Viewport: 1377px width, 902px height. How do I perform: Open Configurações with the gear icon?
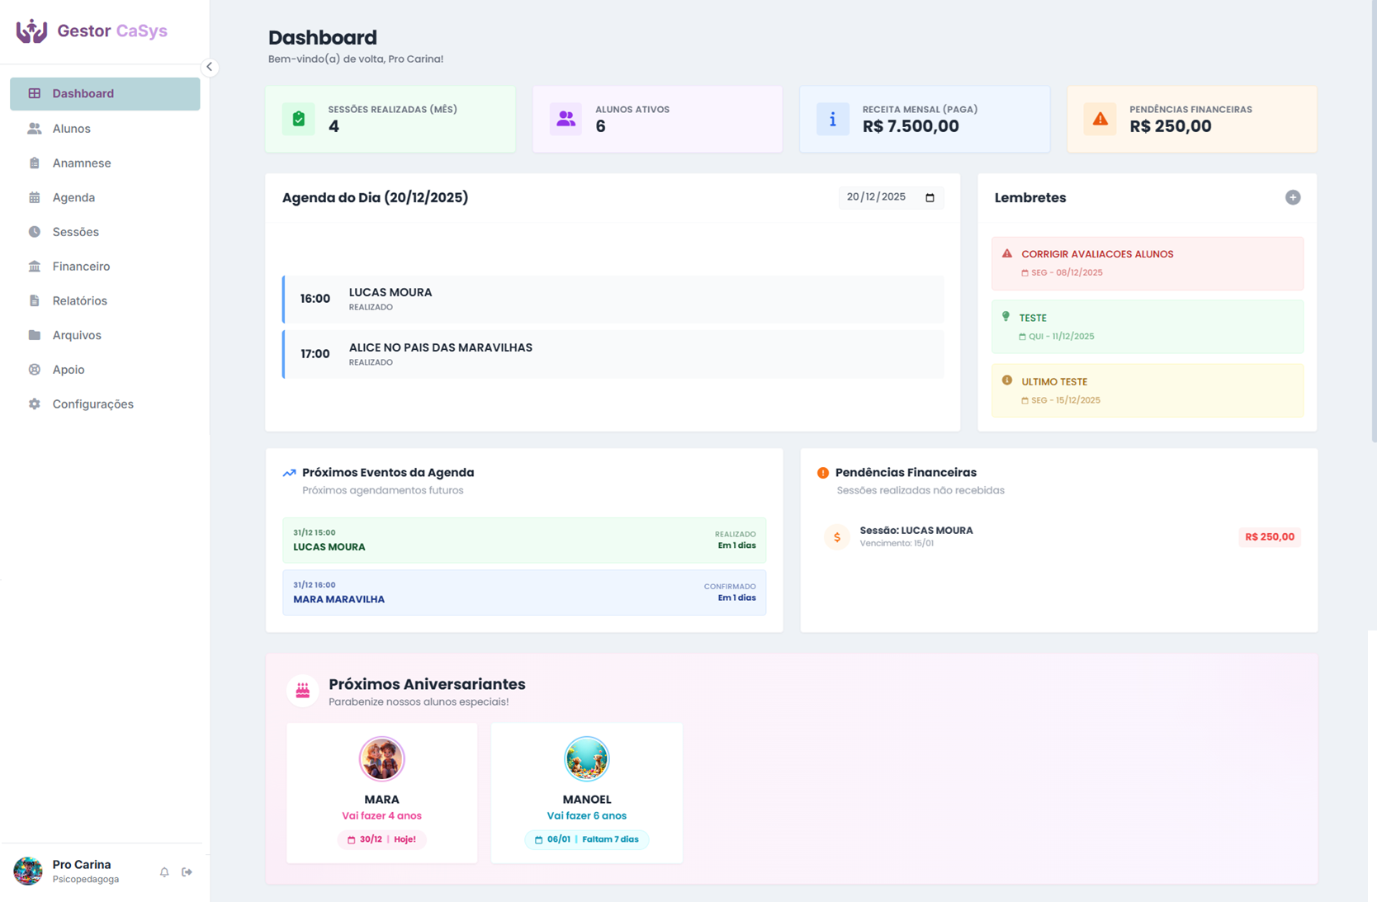pyautogui.click(x=34, y=404)
